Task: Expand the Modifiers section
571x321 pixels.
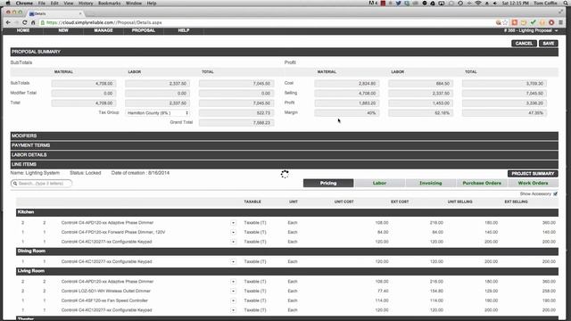Action: 284,136
